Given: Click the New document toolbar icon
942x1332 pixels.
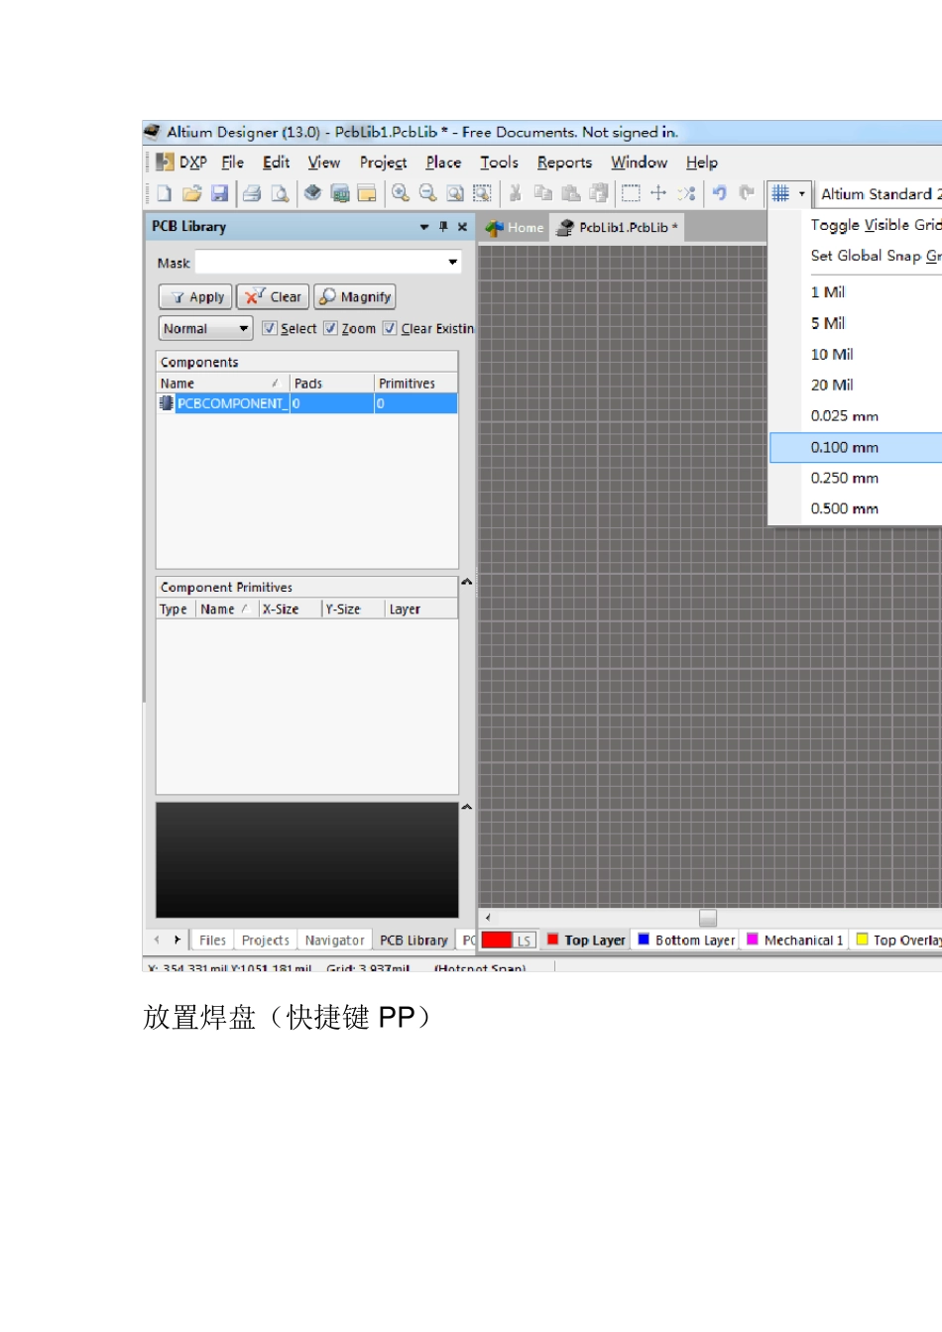Looking at the screenshot, I should 165,193.
